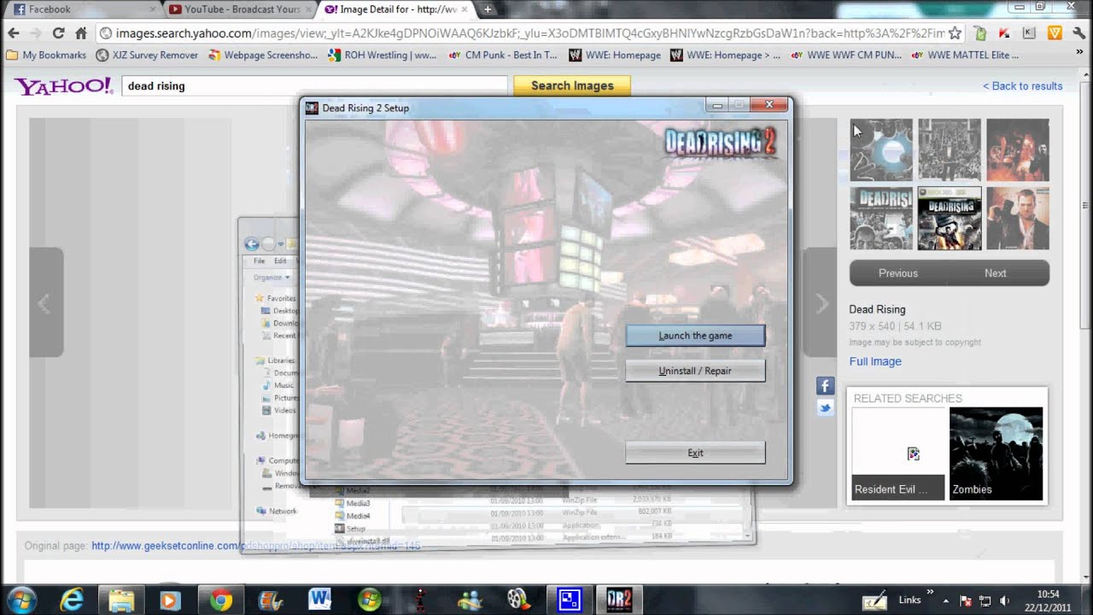This screenshot has width=1093, height=615.
Task: Open the Organize dropdown in the Explorer window
Action: (x=272, y=278)
